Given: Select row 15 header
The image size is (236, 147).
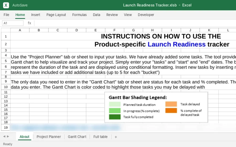Looking at the screenshot, I should 6,110.
